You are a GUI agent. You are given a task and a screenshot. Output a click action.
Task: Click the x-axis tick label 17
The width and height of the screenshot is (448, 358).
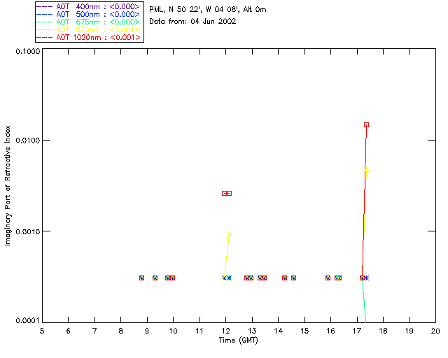[x=357, y=331]
